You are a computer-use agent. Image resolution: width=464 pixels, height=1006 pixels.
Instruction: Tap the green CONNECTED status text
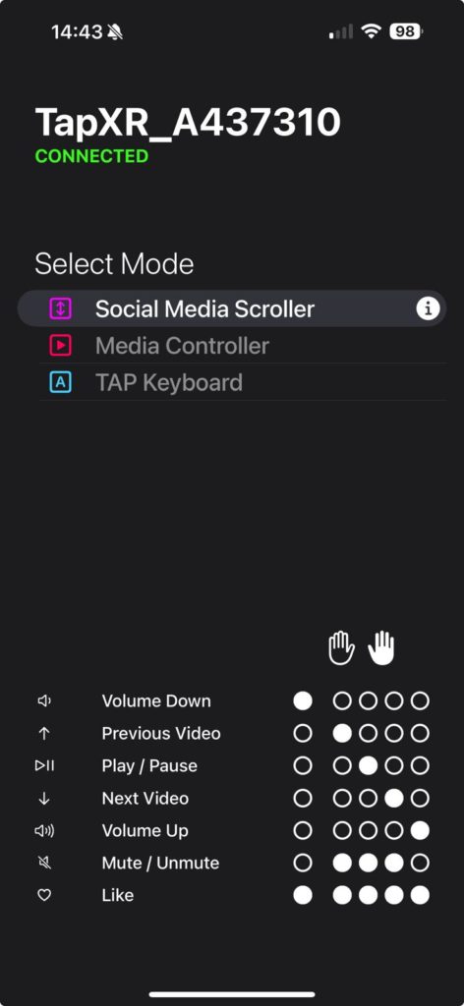click(91, 156)
